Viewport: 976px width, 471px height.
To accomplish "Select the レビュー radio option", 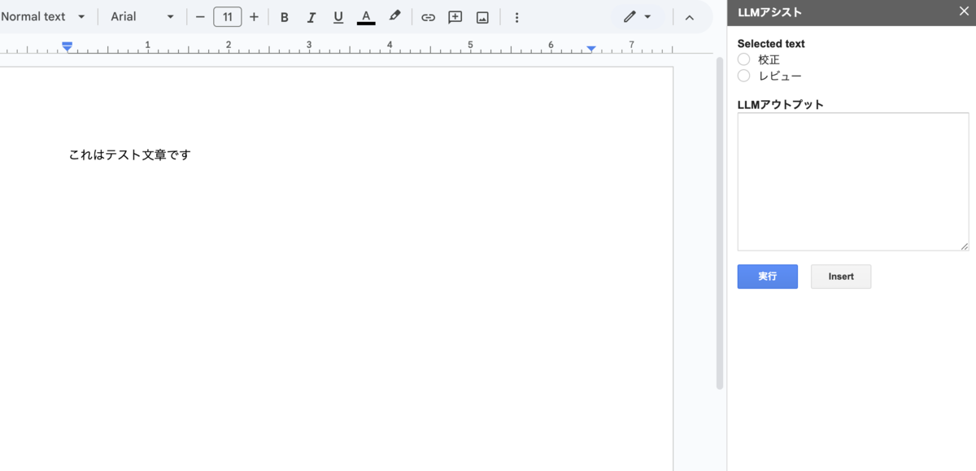I will tap(743, 76).
